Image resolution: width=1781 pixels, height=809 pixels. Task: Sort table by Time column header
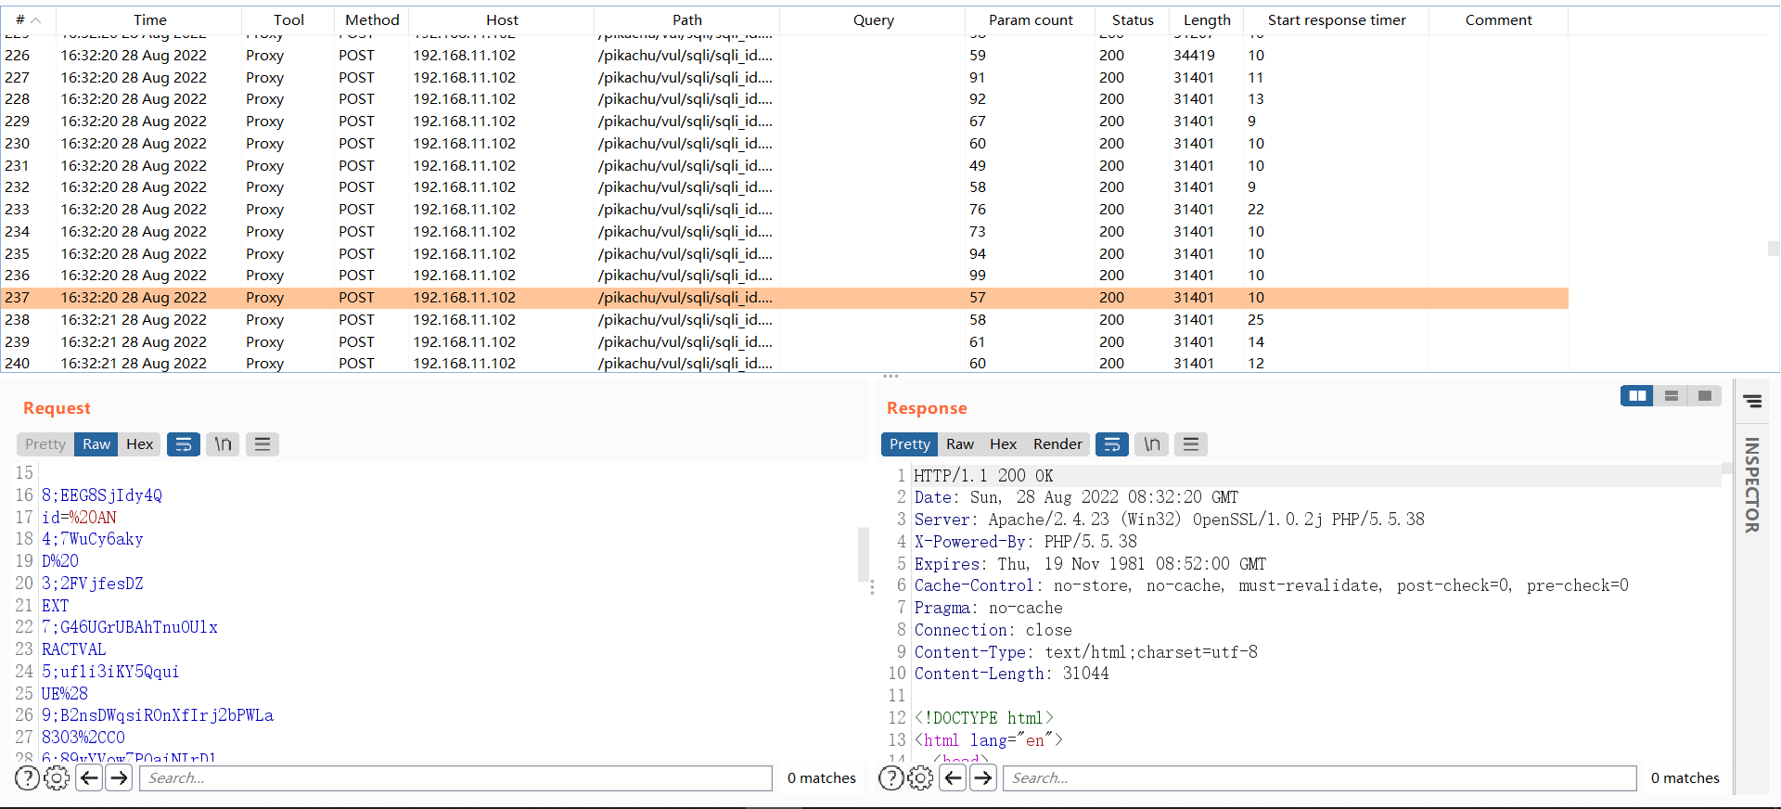[x=149, y=19]
